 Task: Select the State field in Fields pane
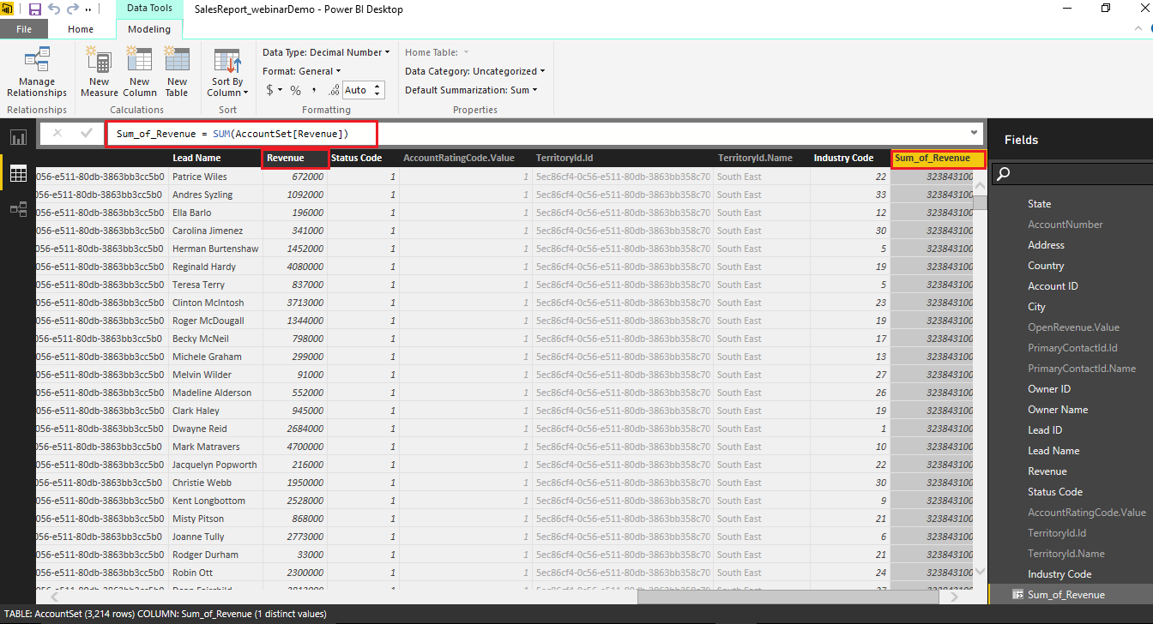[x=1039, y=203]
